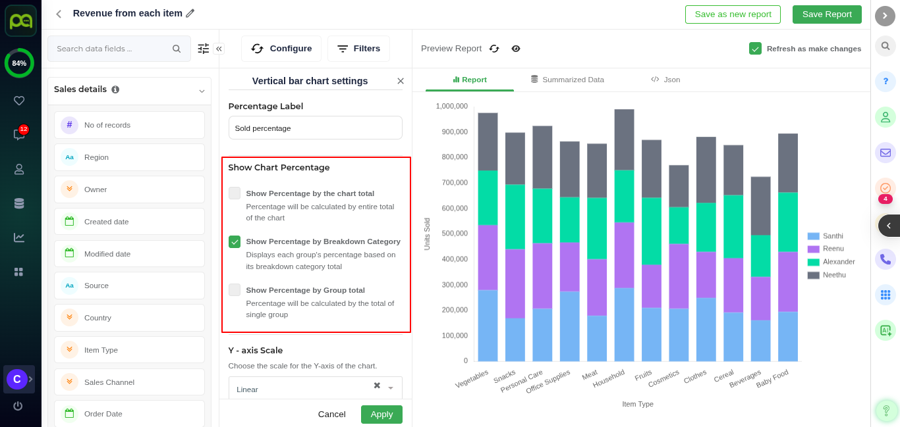Viewport: 900px width, 427px height.
Task: Click the Save Report button
Action: pyautogui.click(x=826, y=14)
